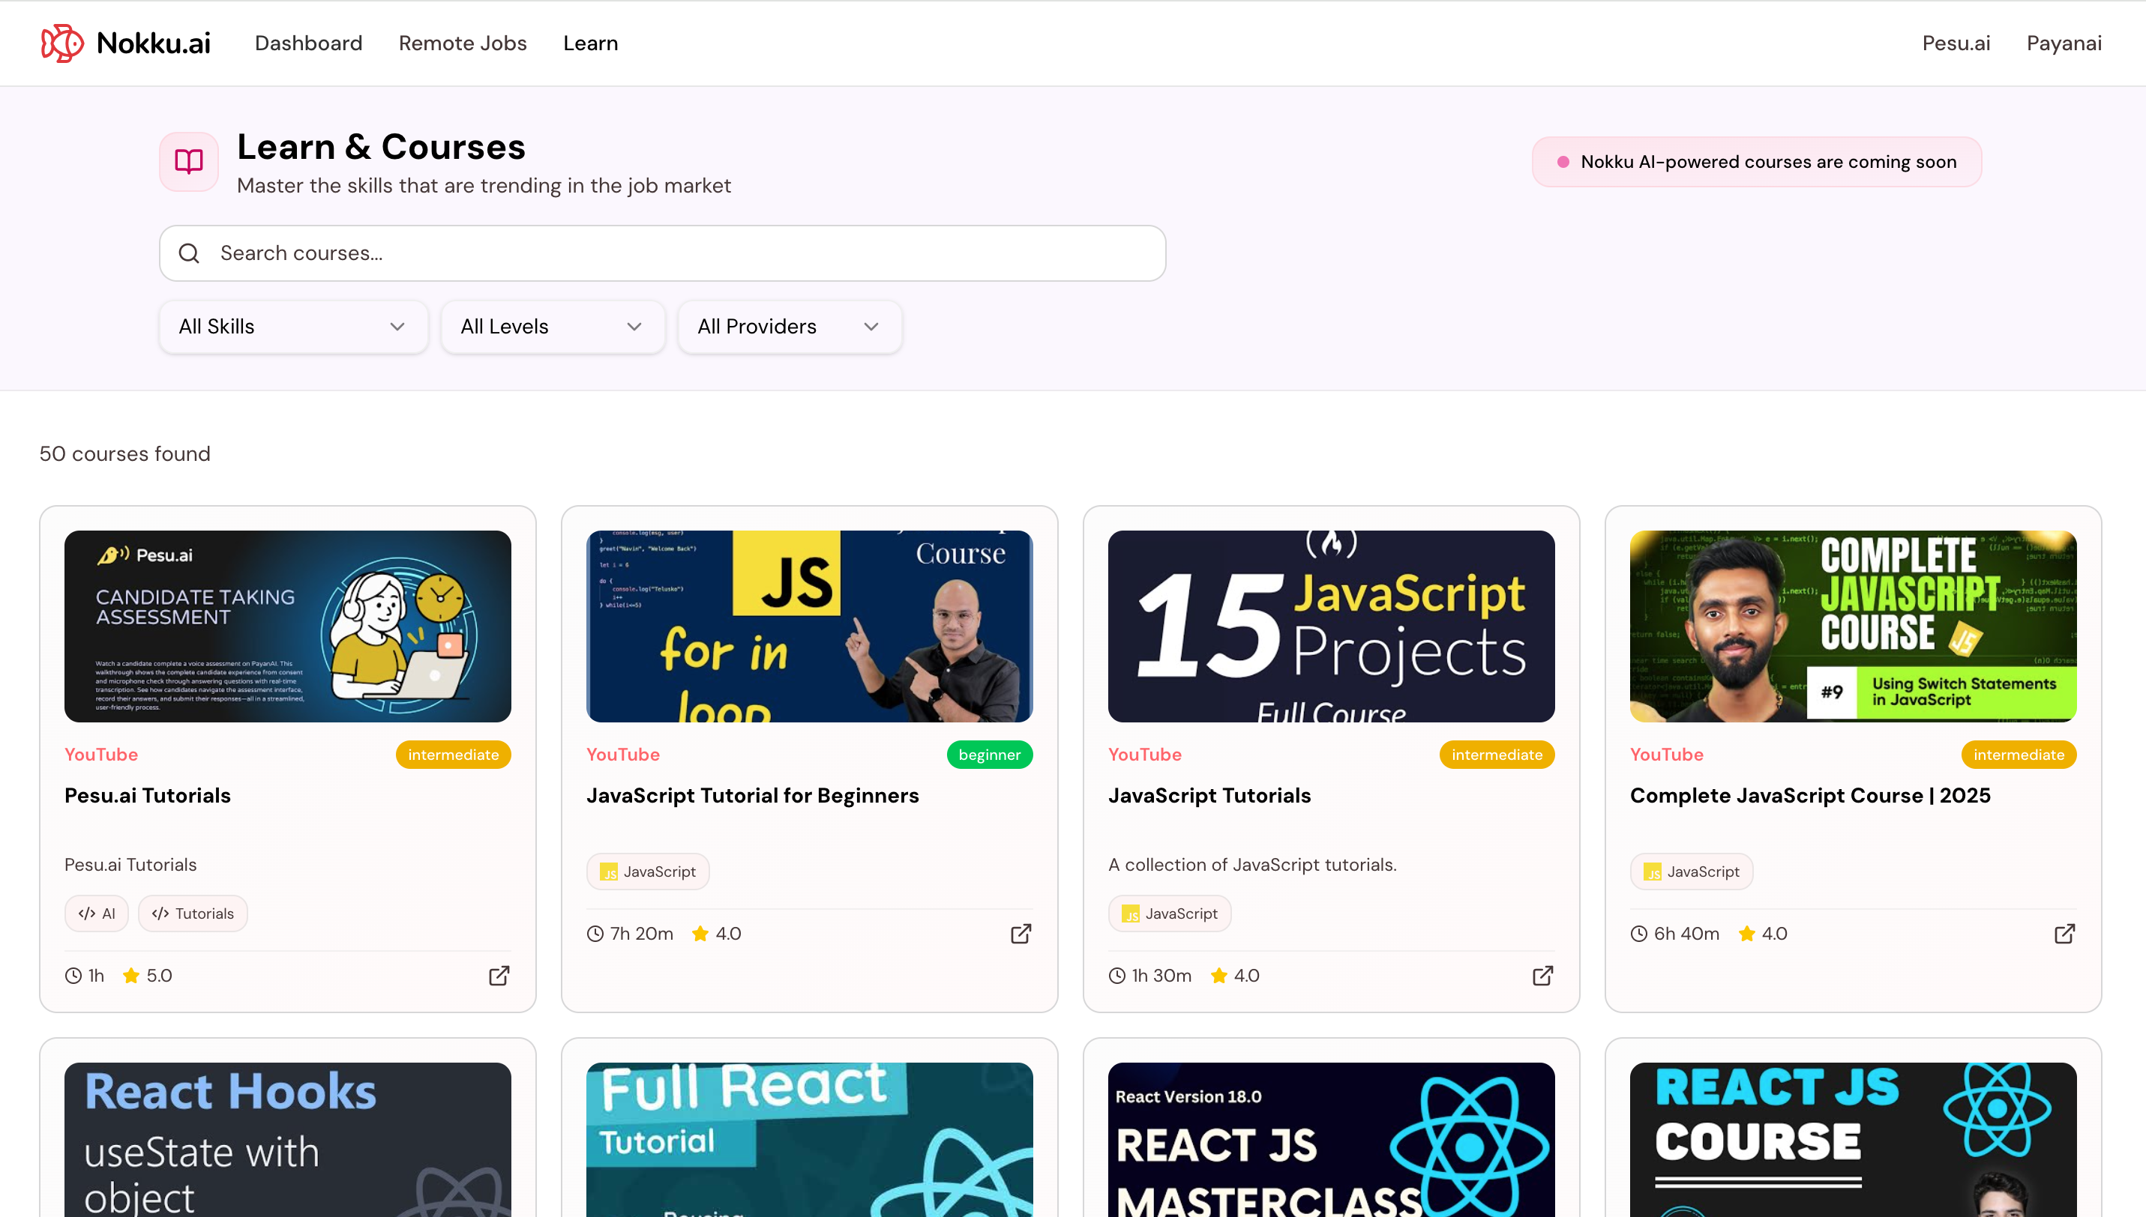Click JavaScript tag on JavaScript Tutorials card
Viewport: 2146px width, 1217px height.
[x=1170, y=913]
